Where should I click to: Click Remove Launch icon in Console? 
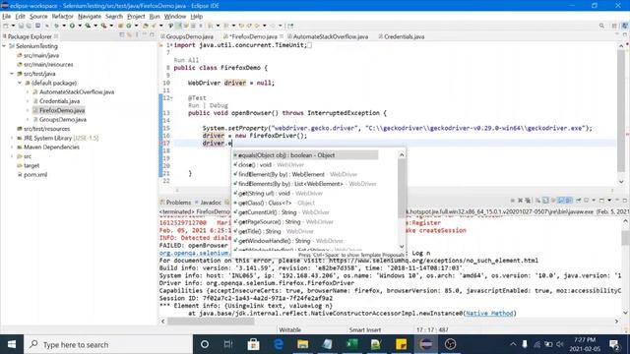coord(521,201)
